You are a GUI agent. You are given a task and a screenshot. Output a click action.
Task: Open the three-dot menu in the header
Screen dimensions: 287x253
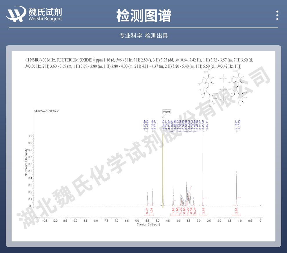coord(277,15)
